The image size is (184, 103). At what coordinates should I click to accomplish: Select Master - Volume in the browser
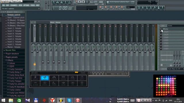[x=14, y=47]
